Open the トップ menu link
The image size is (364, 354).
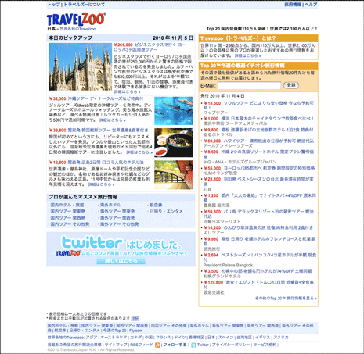click(54, 5)
